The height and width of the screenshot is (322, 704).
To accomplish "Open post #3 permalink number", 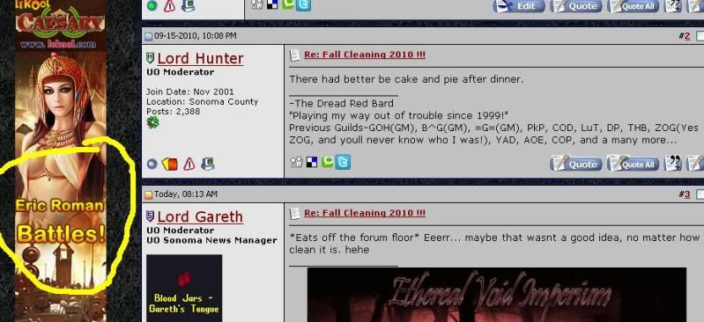I will tap(686, 194).
